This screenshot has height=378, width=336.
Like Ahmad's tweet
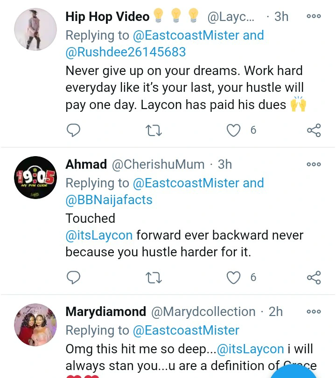pyautogui.click(x=233, y=277)
